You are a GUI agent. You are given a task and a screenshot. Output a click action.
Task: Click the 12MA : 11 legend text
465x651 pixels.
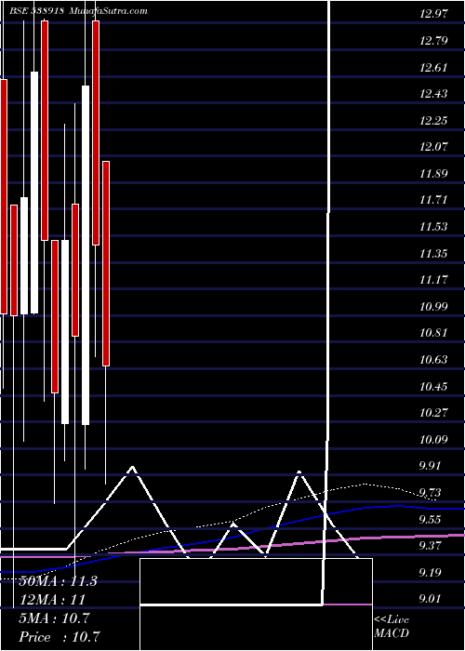tap(52, 600)
